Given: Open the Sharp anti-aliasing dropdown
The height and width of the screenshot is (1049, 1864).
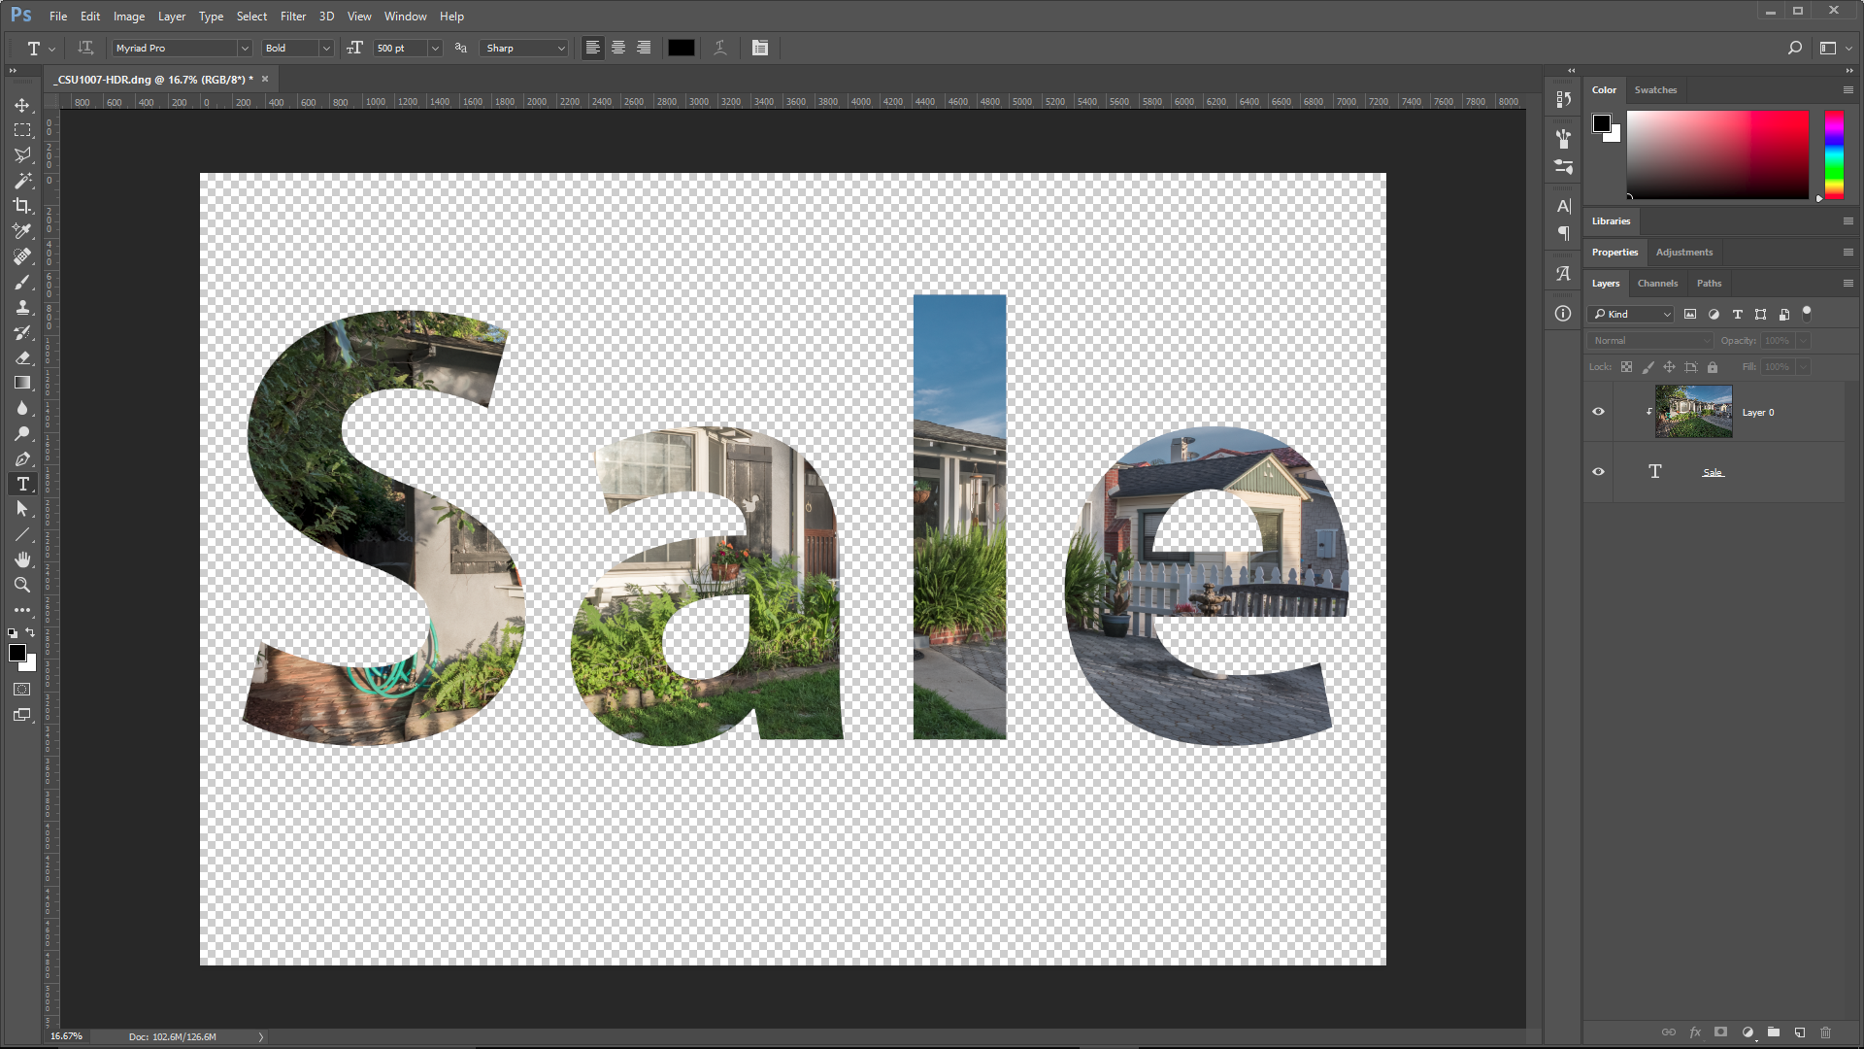Looking at the screenshot, I should pos(560,48).
